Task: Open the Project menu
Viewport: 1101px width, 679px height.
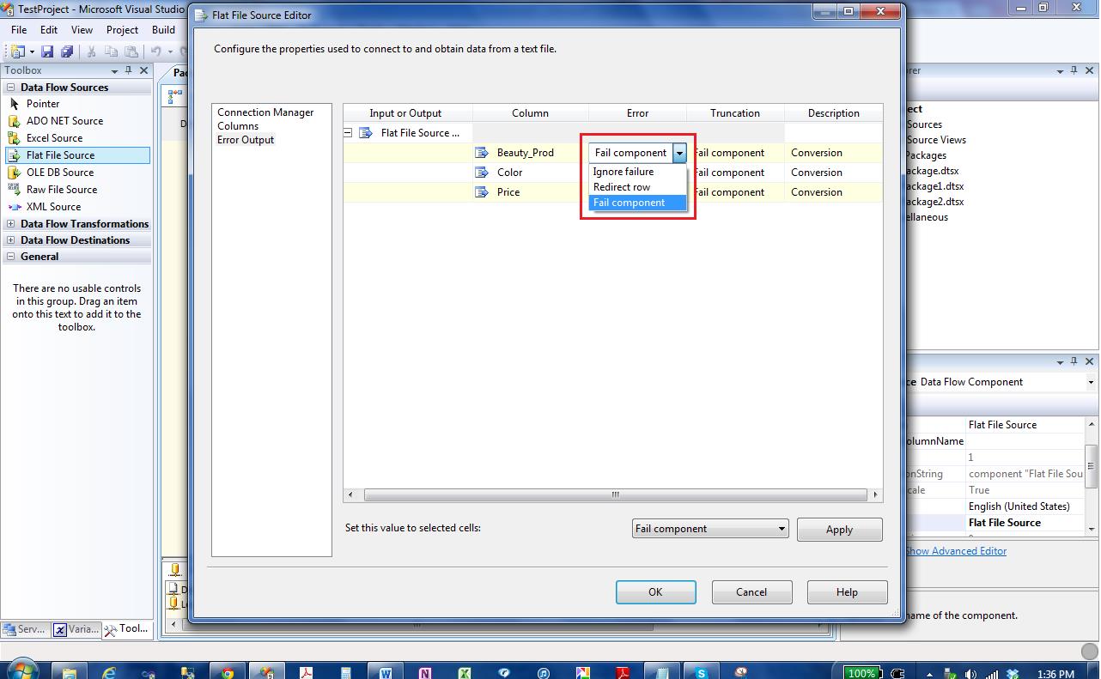Action: 122,29
